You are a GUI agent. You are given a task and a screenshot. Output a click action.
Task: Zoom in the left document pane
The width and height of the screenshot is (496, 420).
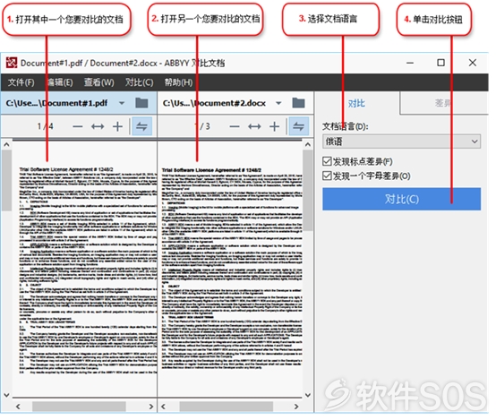point(117,126)
